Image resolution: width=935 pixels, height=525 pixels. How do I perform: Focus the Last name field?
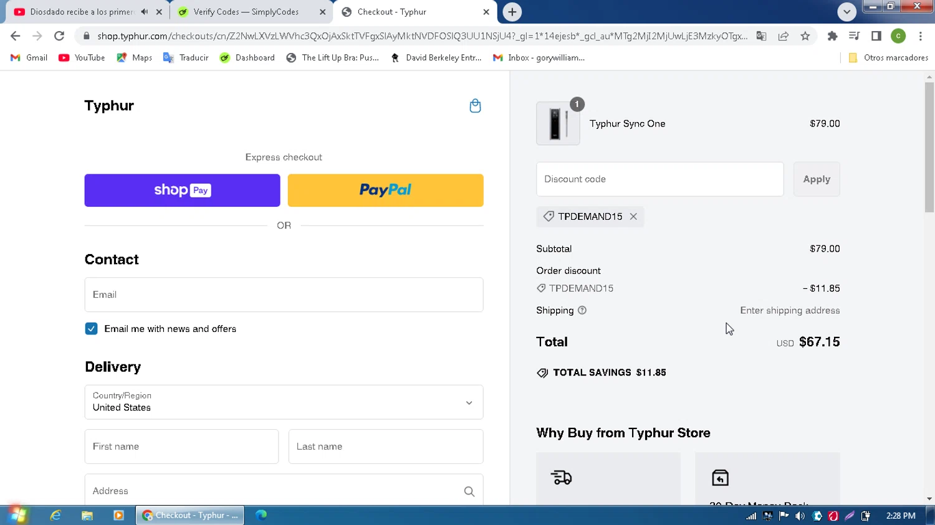[385, 447]
